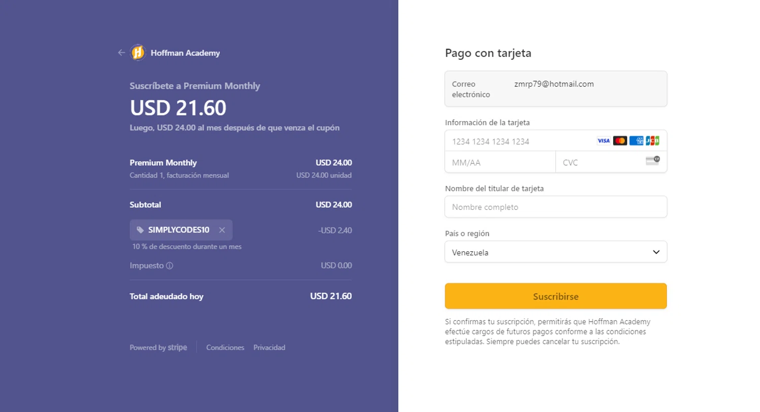Click the JCB card icon
760x412 pixels.
coord(653,141)
